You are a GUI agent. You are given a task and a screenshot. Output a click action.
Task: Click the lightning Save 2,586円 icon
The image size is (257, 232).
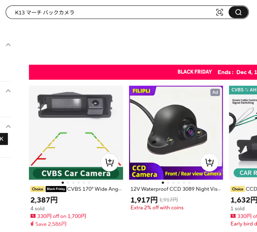[x=32, y=224]
